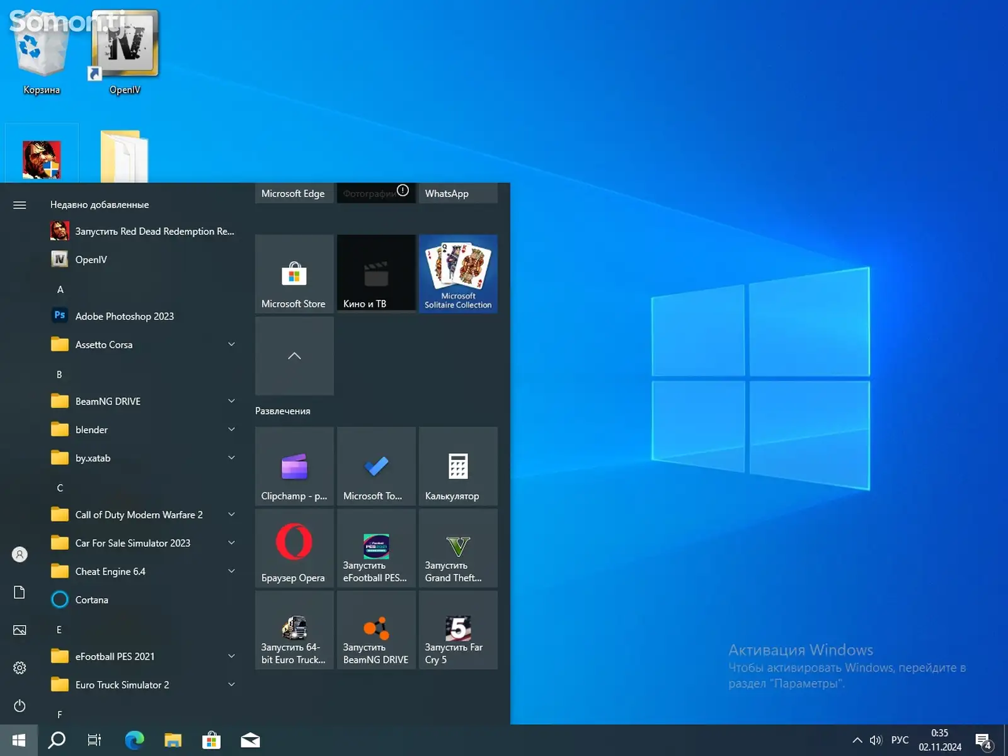The width and height of the screenshot is (1008, 756).
Task: Open the Microsoft Store tile
Action: coord(294,274)
